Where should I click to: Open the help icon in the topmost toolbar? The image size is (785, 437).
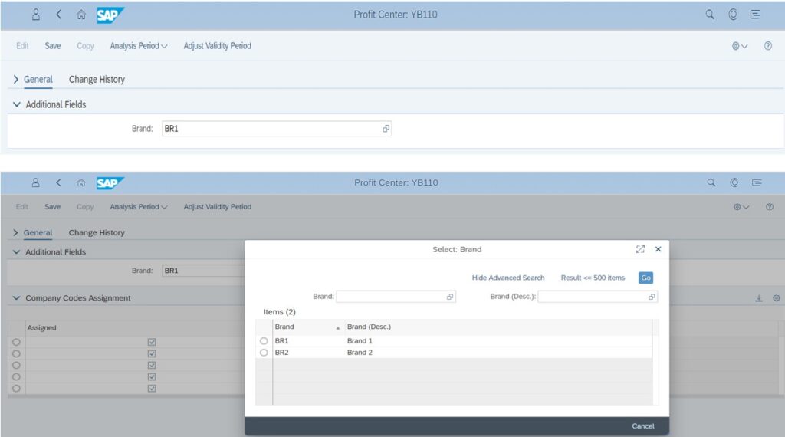767,46
